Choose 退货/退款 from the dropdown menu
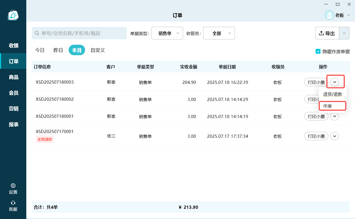The height and width of the screenshot is (219, 355). pos(333,94)
